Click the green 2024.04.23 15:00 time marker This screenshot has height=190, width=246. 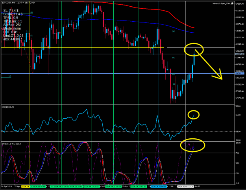click(92, 186)
